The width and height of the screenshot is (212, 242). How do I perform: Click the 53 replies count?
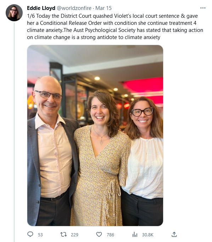coord(40,235)
